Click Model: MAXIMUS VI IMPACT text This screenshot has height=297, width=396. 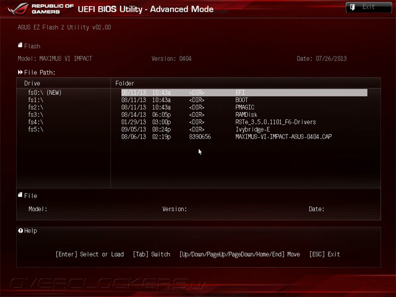pyautogui.click(x=55, y=59)
